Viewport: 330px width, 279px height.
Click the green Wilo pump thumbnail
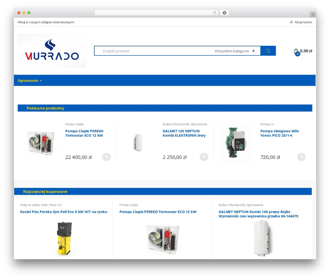(236, 143)
